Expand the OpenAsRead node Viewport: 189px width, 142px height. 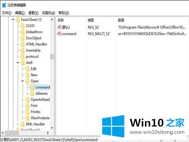point(23,100)
